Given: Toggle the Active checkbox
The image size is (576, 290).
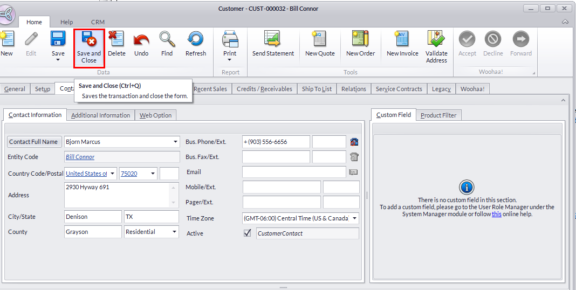Looking at the screenshot, I should [248, 233].
